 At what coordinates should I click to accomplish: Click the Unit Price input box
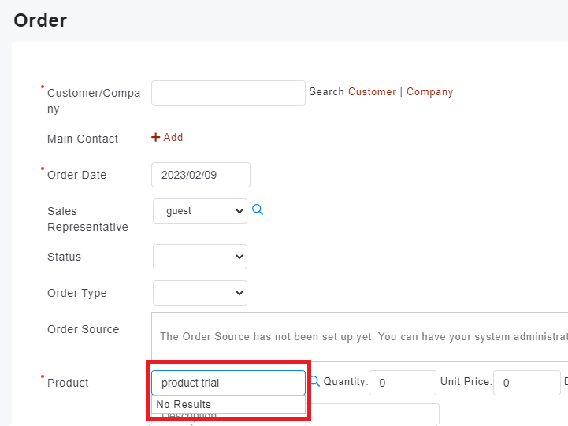(x=526, y=383)
